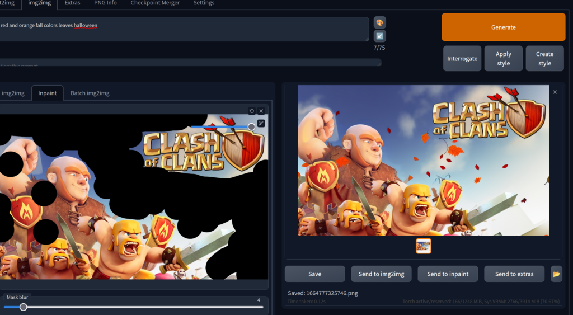The height and width of the screenshot is (315, 573).
Task: Click the arrow icon under palette button
Action: pyautogui.click(x=380, y=36)
